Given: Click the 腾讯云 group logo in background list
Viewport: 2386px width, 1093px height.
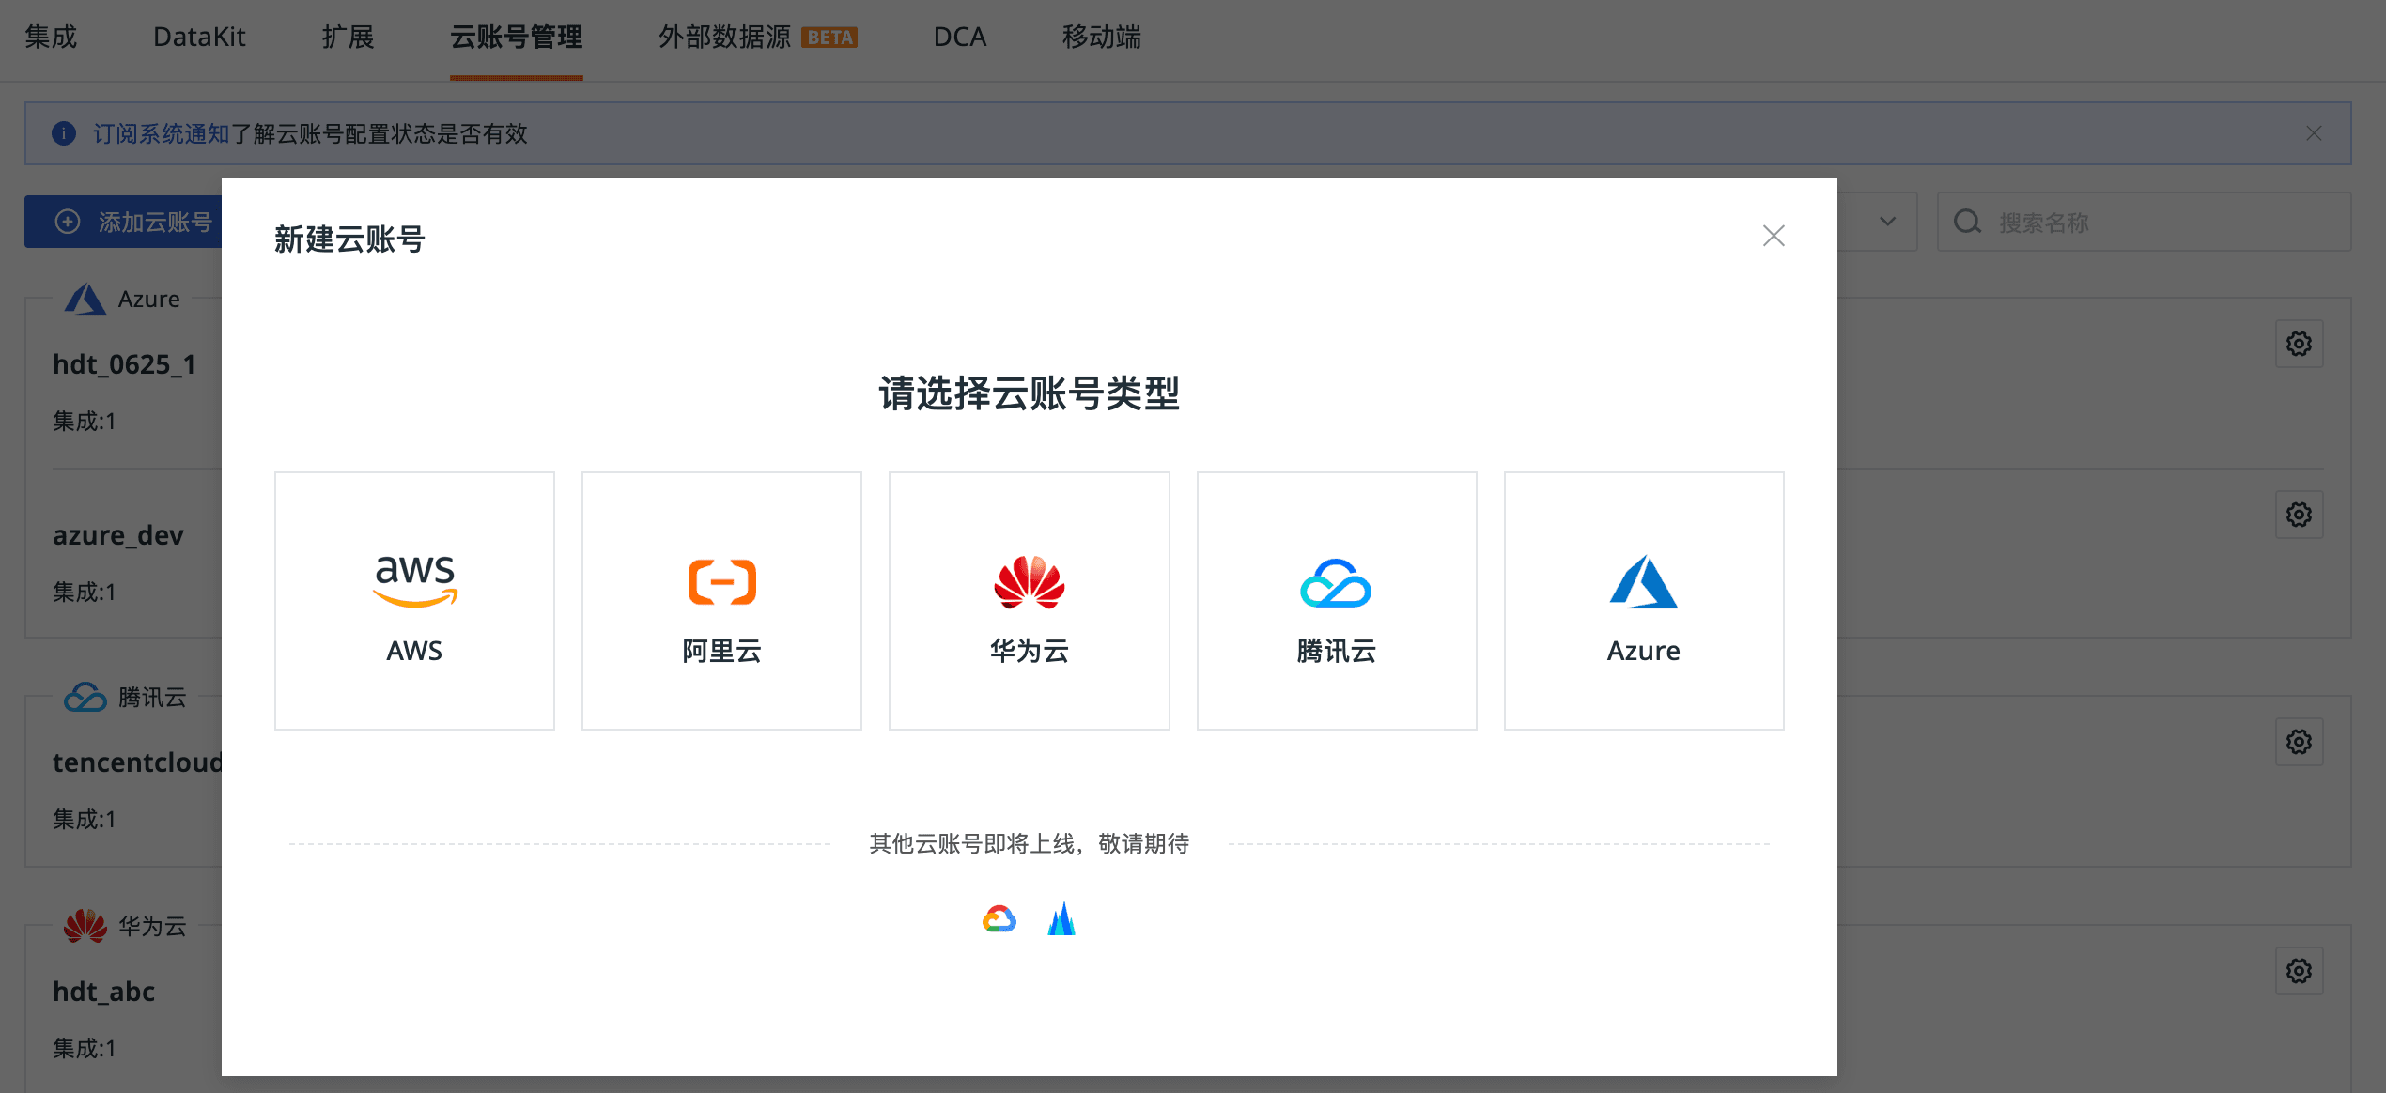Looking at the screenshot, I should [85, 697].
